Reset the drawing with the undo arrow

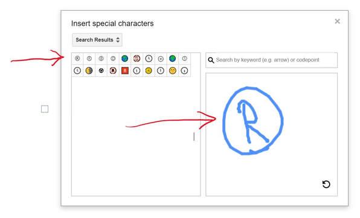click(x=326, y=184)
